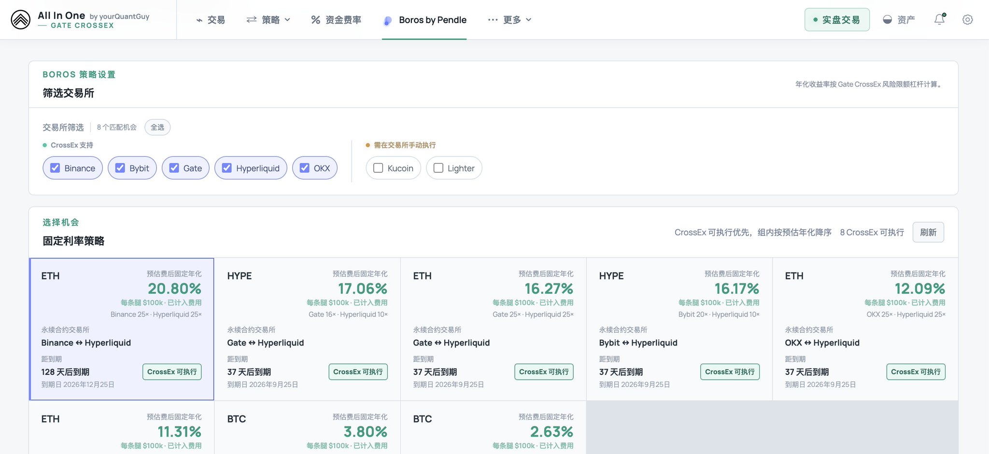Click the '需在交易所手动执行' label
Viewport: 989px width, 454px height.
point(405,145)
